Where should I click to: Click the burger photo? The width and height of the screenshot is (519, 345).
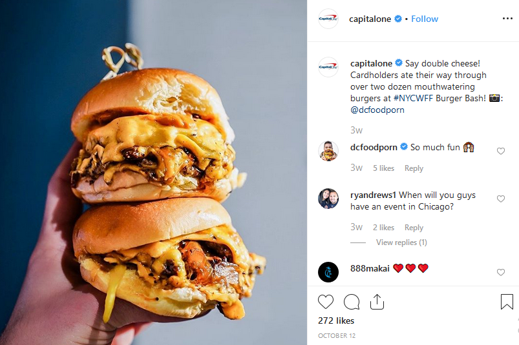click(153, 172)
